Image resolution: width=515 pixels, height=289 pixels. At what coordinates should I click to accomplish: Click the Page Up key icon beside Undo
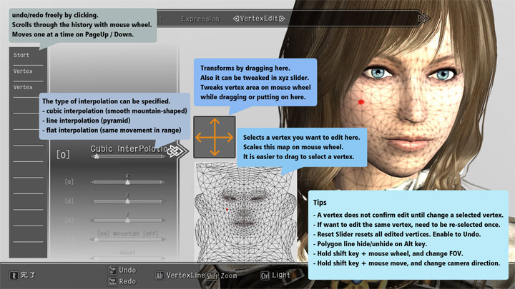click(112, 270)
